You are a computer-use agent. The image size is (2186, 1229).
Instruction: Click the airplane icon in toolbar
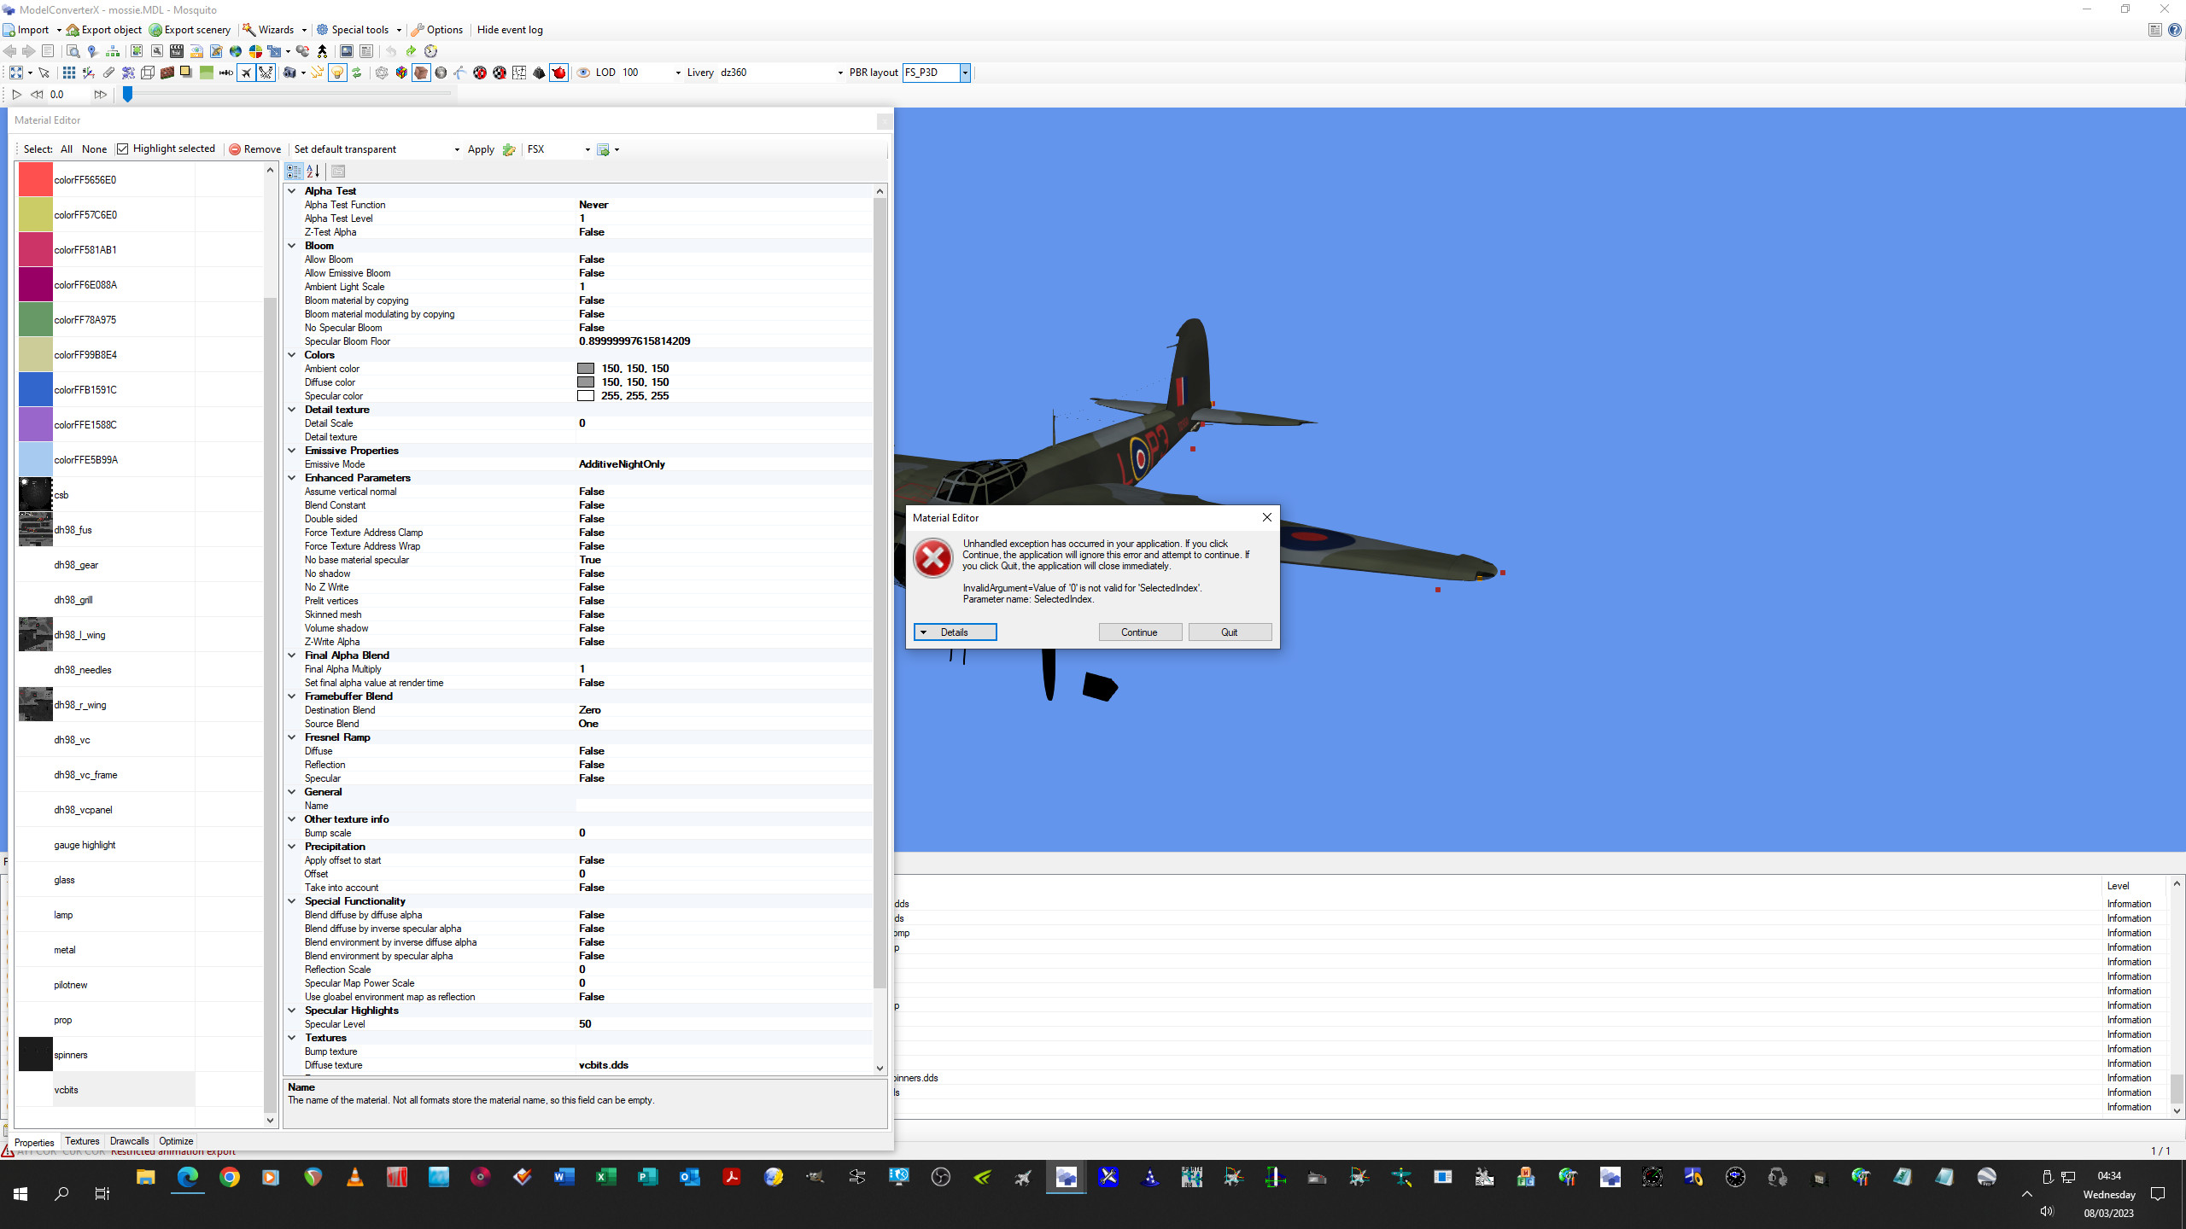point(246,73)
